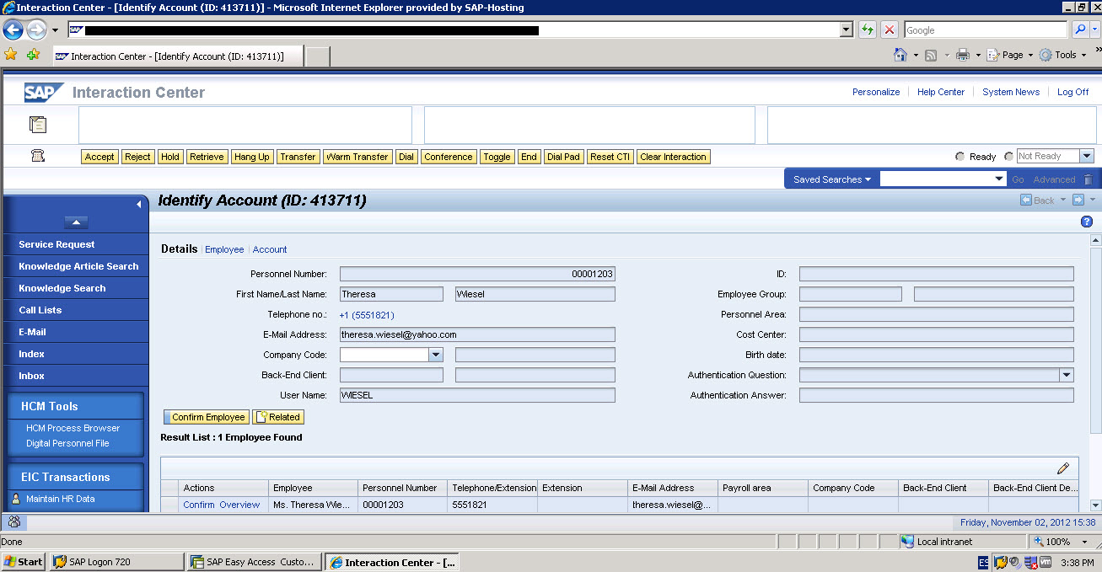Click the RSS feeds icon
The height and width of the screenshot is (572, 1102).
click(x=931, y=55)
